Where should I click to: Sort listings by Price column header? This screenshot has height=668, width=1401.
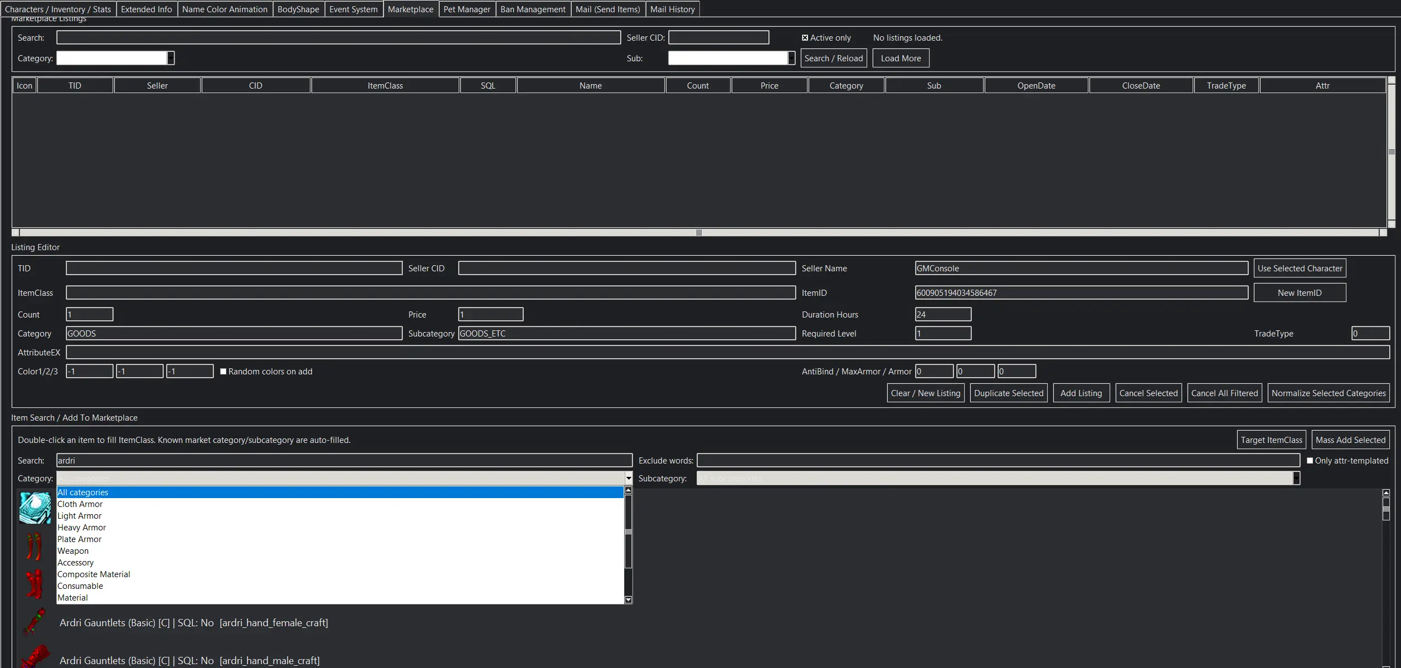coord(770,86)
